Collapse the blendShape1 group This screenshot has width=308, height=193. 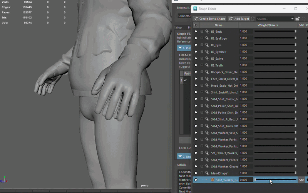click(202, 173)
